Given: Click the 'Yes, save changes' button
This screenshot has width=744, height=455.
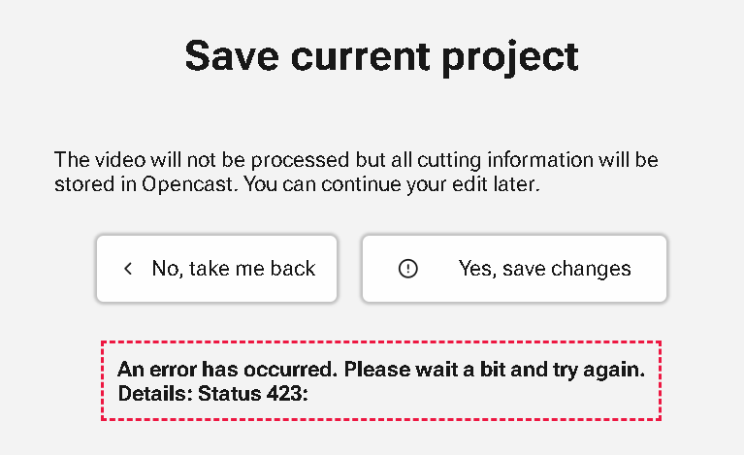Looking at the screenshot, I should pos(514,269).
